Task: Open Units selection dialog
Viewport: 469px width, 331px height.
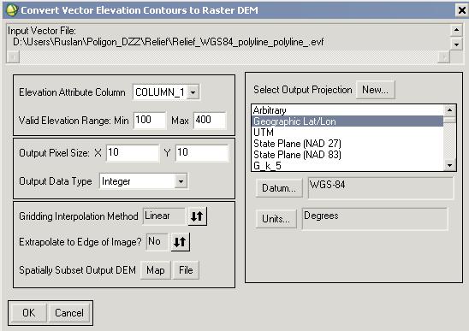Action: (x=276, y=219)
